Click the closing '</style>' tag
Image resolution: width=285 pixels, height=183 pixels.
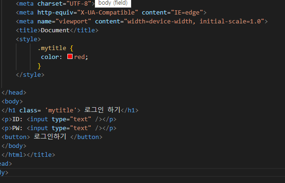(x=30, y=75)
